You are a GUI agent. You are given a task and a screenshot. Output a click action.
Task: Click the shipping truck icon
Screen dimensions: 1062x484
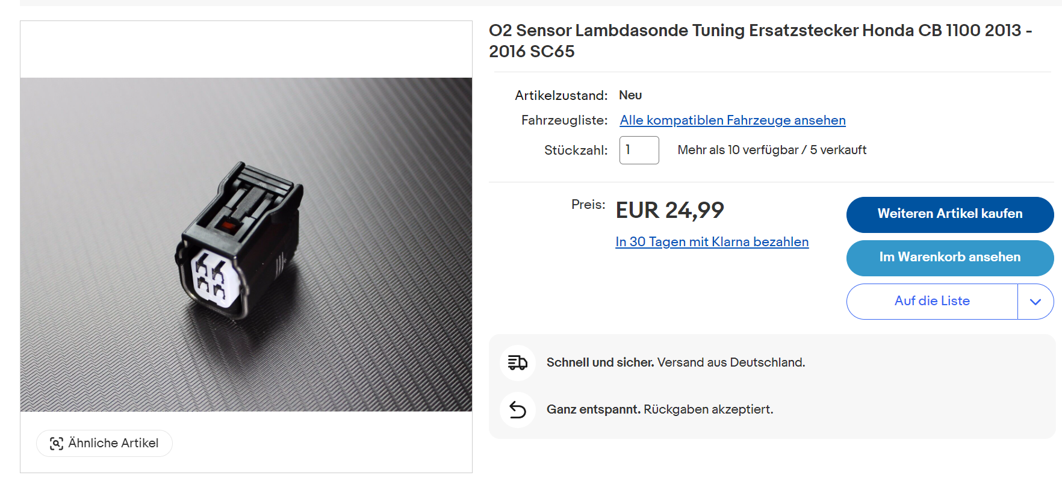pos(518,362)
